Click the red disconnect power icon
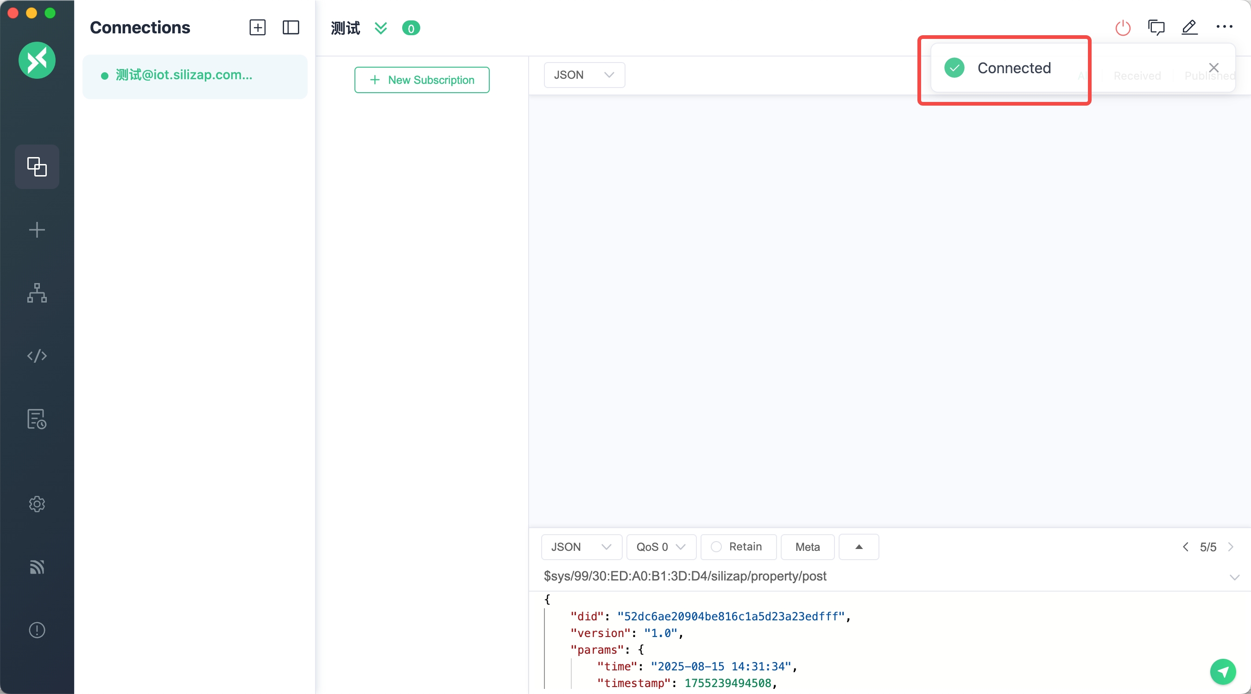Image resolution: width=1251 pixels, height=694 pixels. 1122,28
